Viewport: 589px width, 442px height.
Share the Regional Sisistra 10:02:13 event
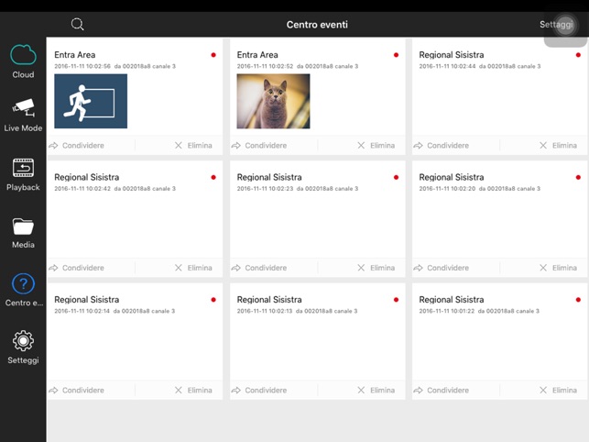click(x=259, y=390)
